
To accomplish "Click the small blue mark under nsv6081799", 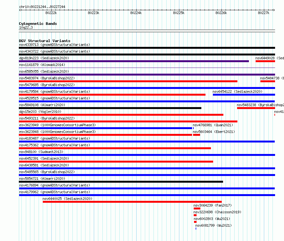I will point(196,229).
